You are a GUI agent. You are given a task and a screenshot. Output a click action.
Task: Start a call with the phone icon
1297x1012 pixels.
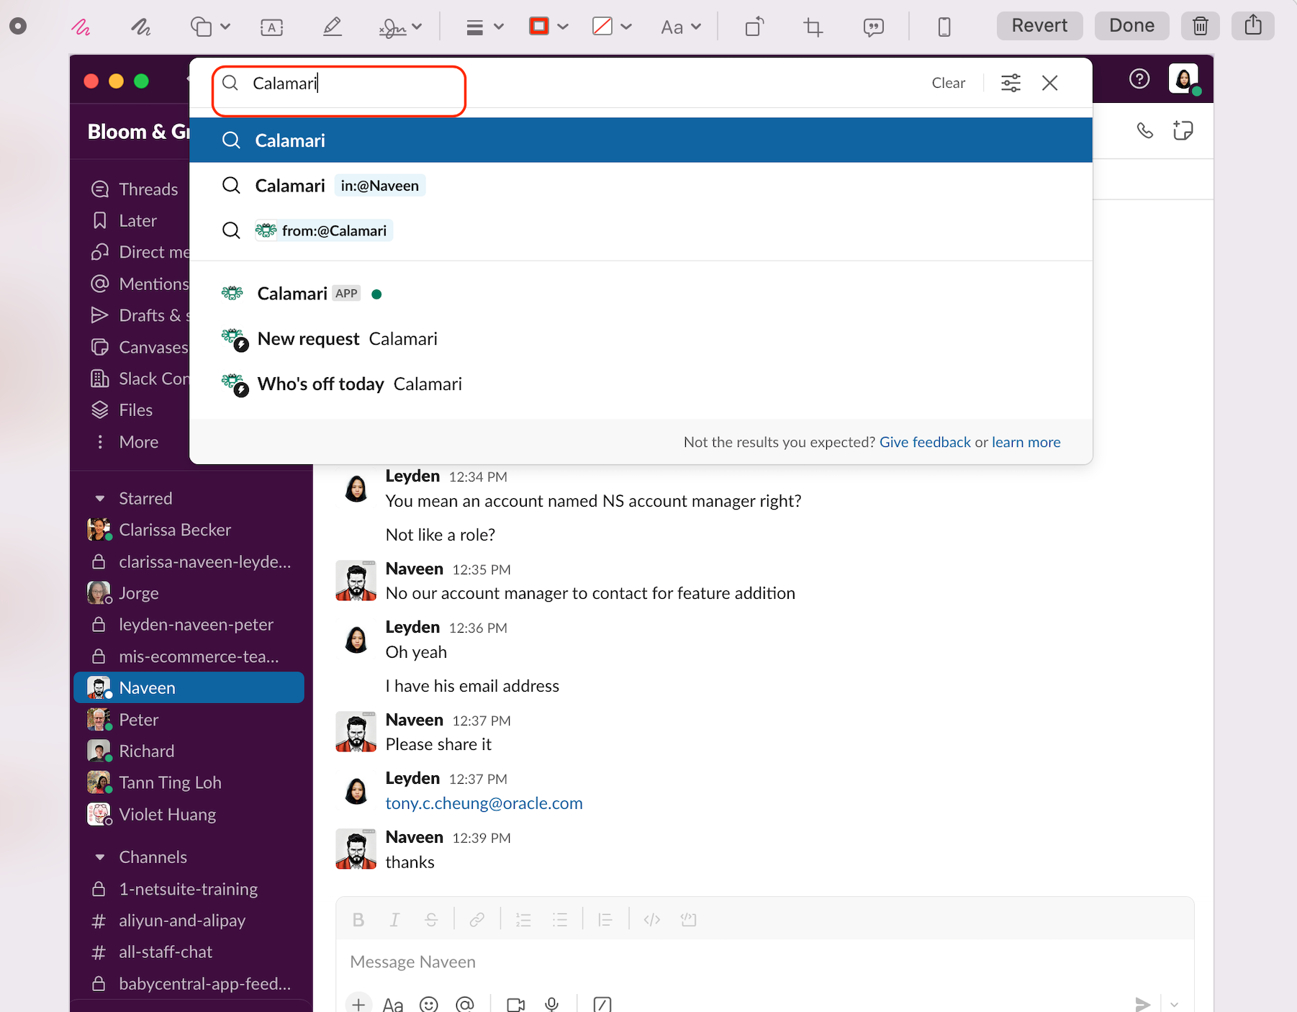click(x=1144, y=130)
